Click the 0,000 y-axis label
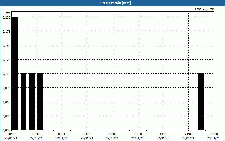Image resolution: width=225 pixels, height=141 pixels. pos(6,130)
